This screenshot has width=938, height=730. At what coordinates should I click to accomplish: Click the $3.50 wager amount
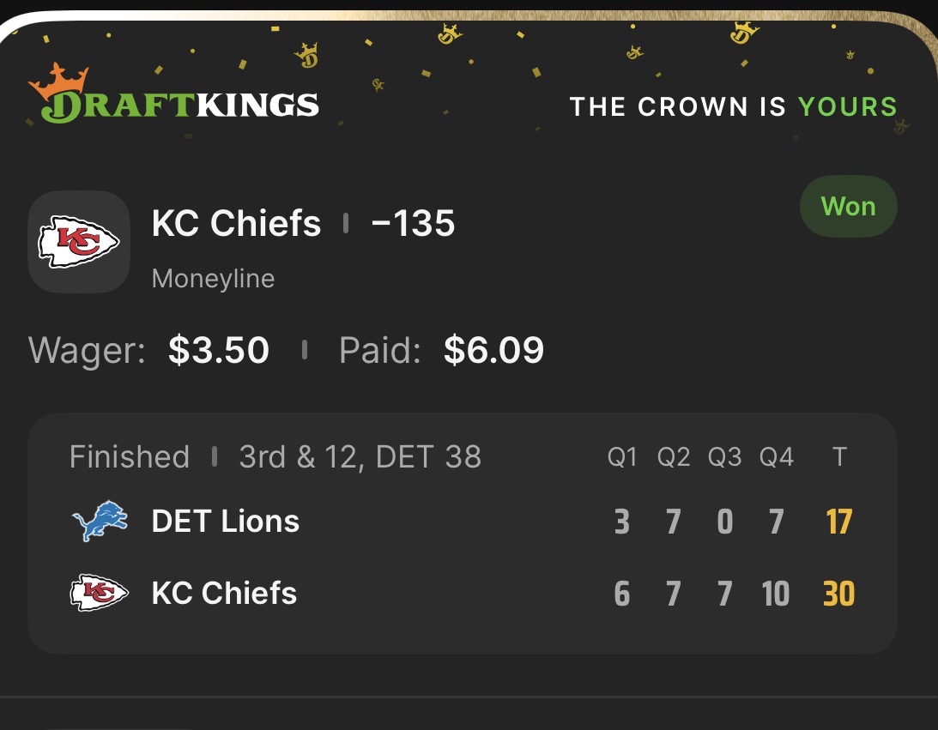click(219, 350)
